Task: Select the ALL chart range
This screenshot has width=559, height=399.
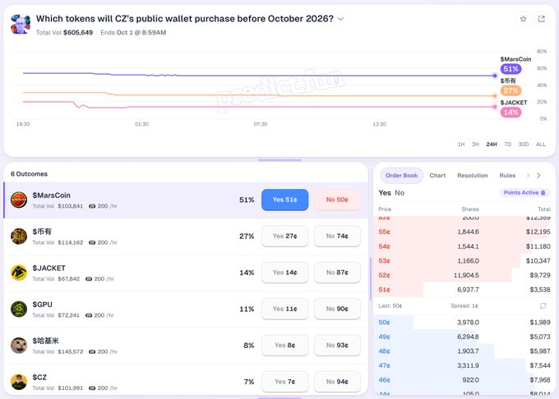Action: (540, 144)
